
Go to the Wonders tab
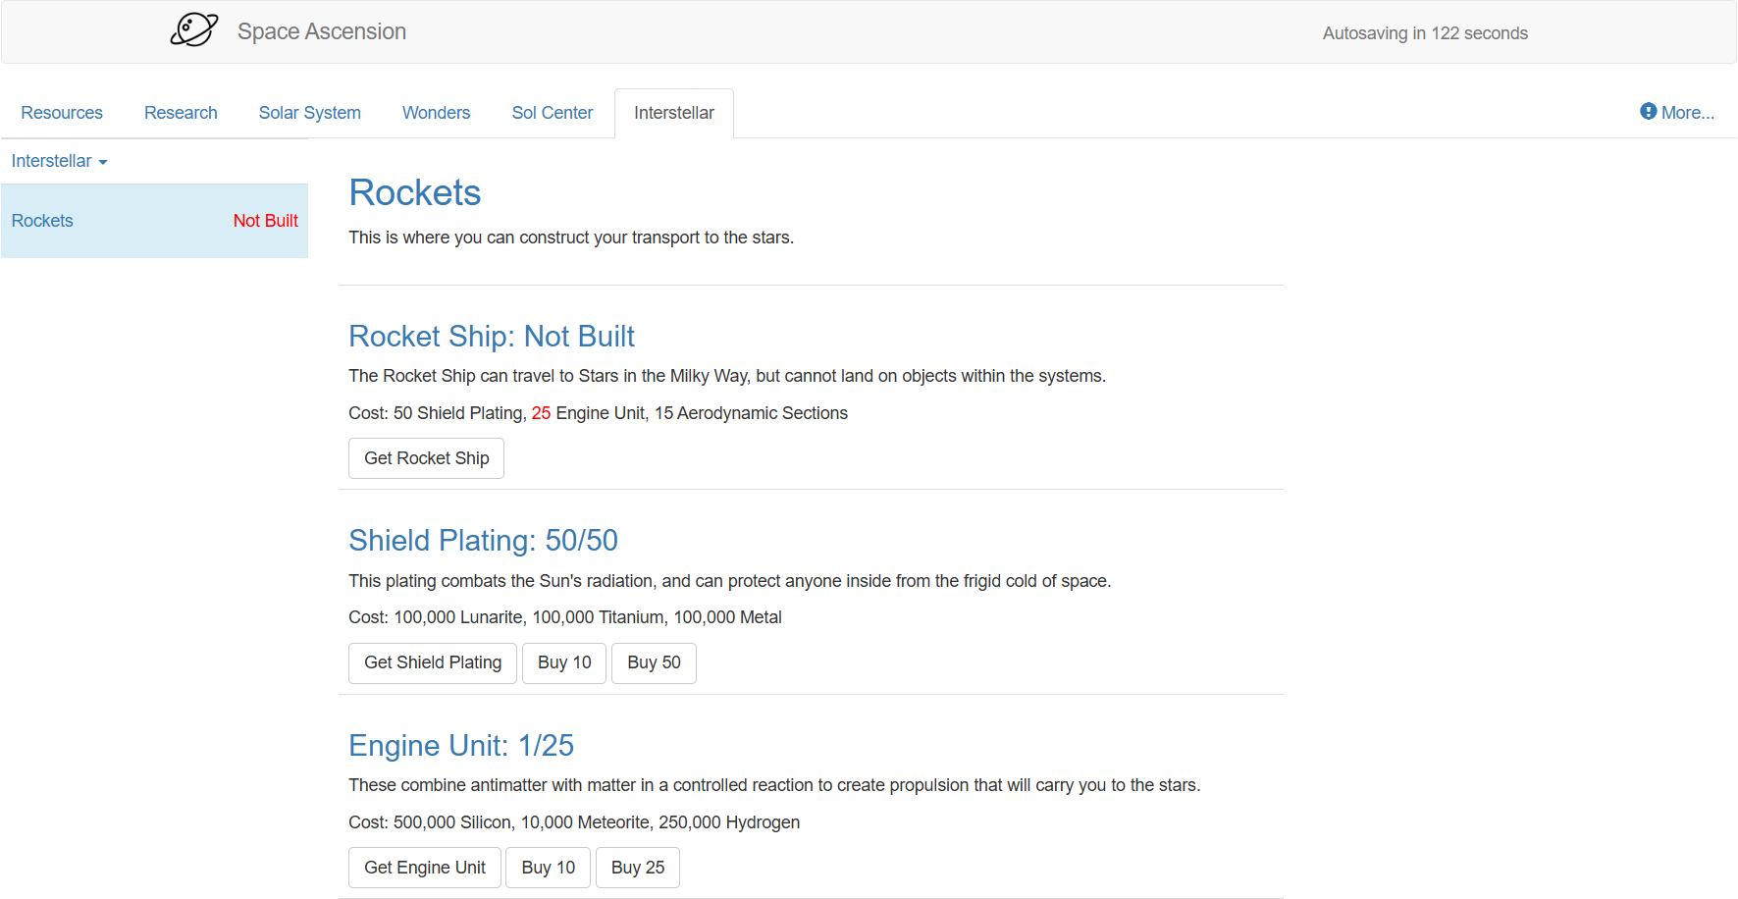pos(436,113)
